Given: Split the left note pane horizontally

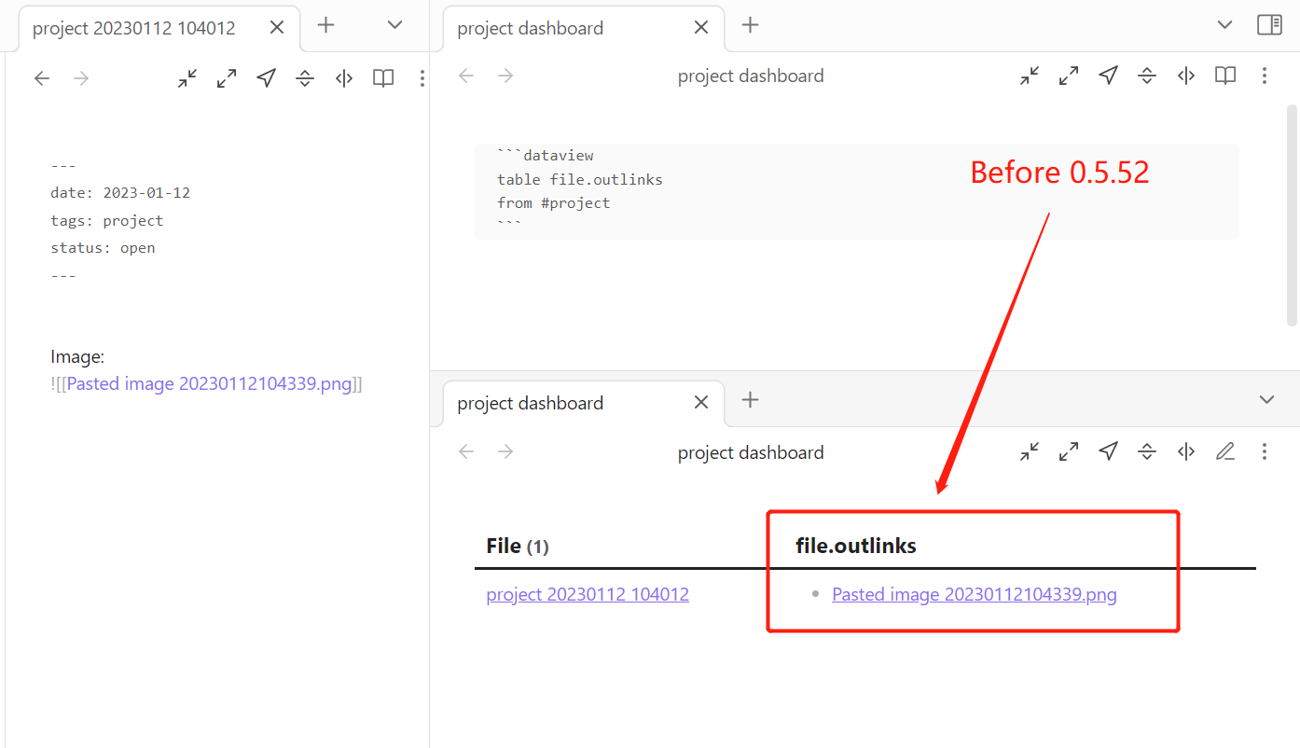Looking at the screenshot, I should coord(305,77).
